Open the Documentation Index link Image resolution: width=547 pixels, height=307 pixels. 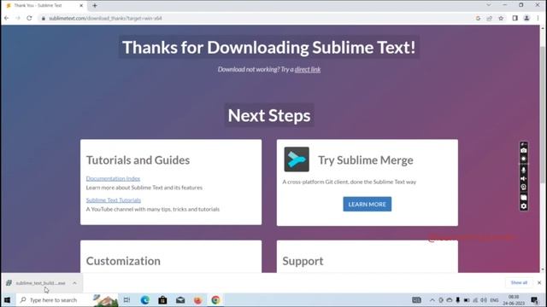click(x=113, y=178)
